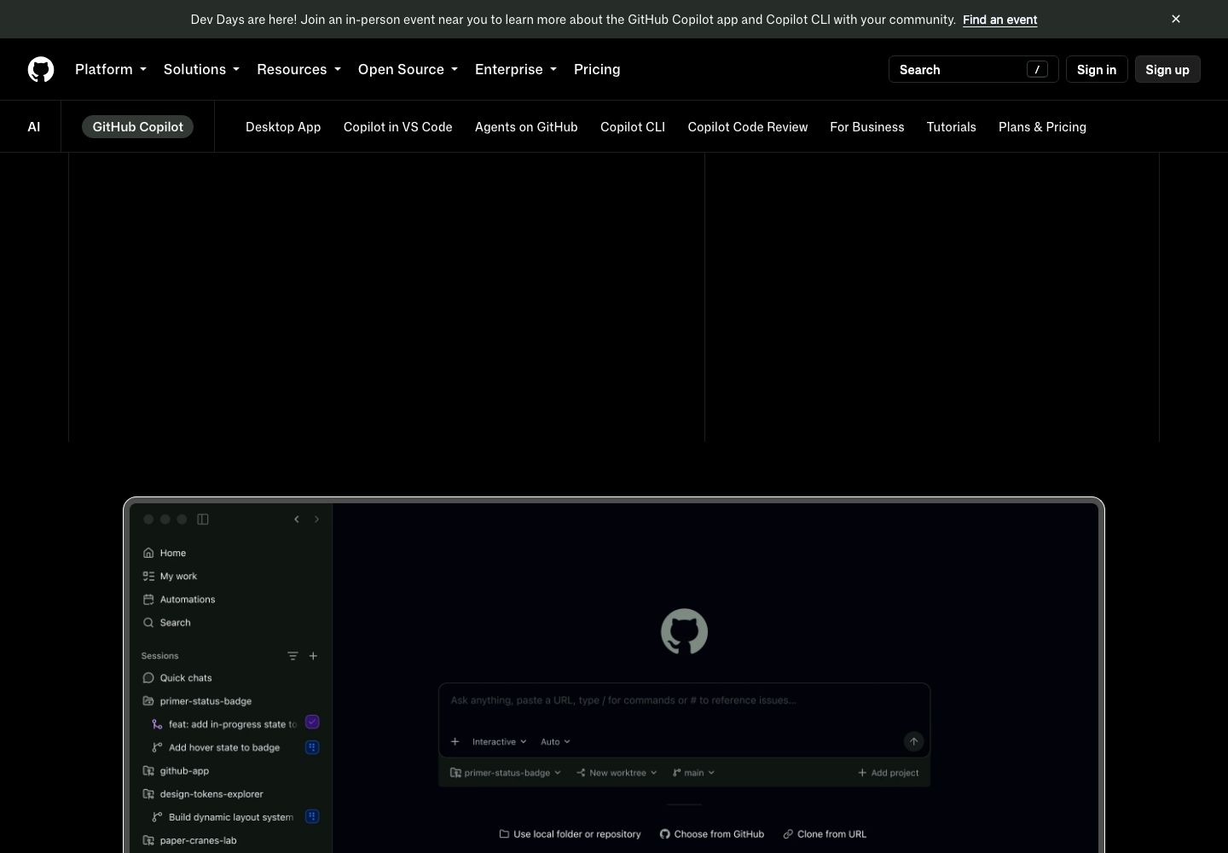Open the Build dynamic layout system session
This screenshot has height=853, width=1228.
pyautogui.click(x=223, y=817)
